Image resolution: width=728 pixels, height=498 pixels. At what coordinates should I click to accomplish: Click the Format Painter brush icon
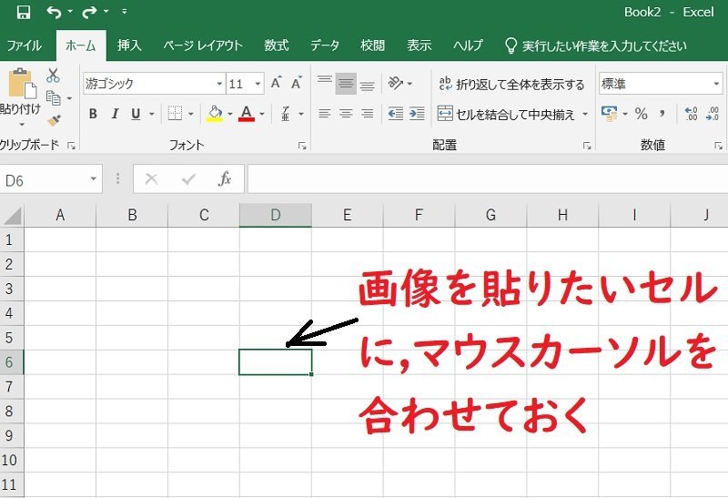pos(54,121)
